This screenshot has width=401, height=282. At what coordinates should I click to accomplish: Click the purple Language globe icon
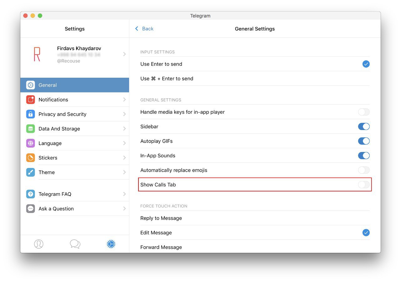click(x=30, y=143)
